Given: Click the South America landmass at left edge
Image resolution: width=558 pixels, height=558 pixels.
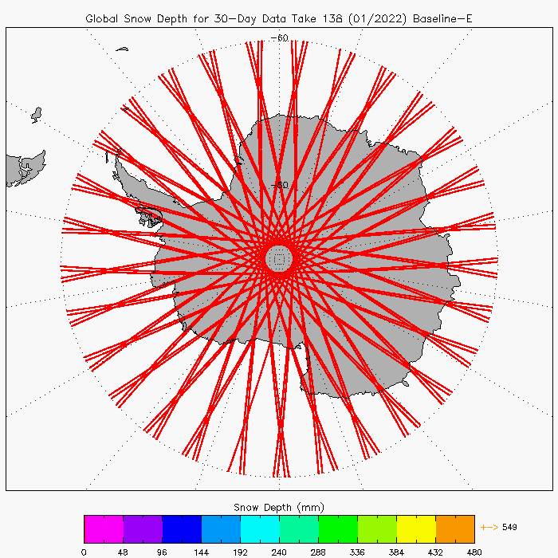Looking at the screenshot, I should [22, 169].
